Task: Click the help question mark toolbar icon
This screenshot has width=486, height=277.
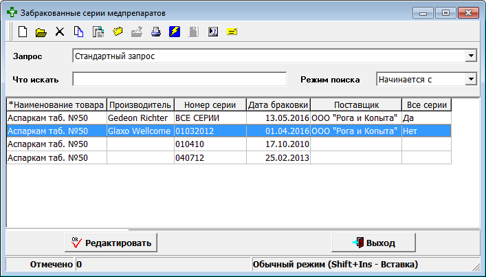Action: point(212,32)
